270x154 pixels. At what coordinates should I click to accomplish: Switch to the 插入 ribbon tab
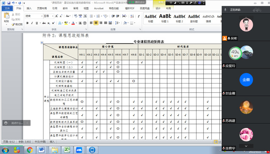(29, 8)
